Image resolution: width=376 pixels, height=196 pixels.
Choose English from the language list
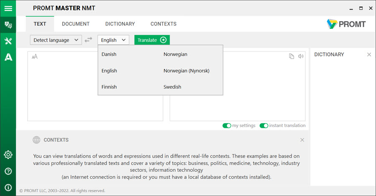pyautogui.click(x=109, y=71)
